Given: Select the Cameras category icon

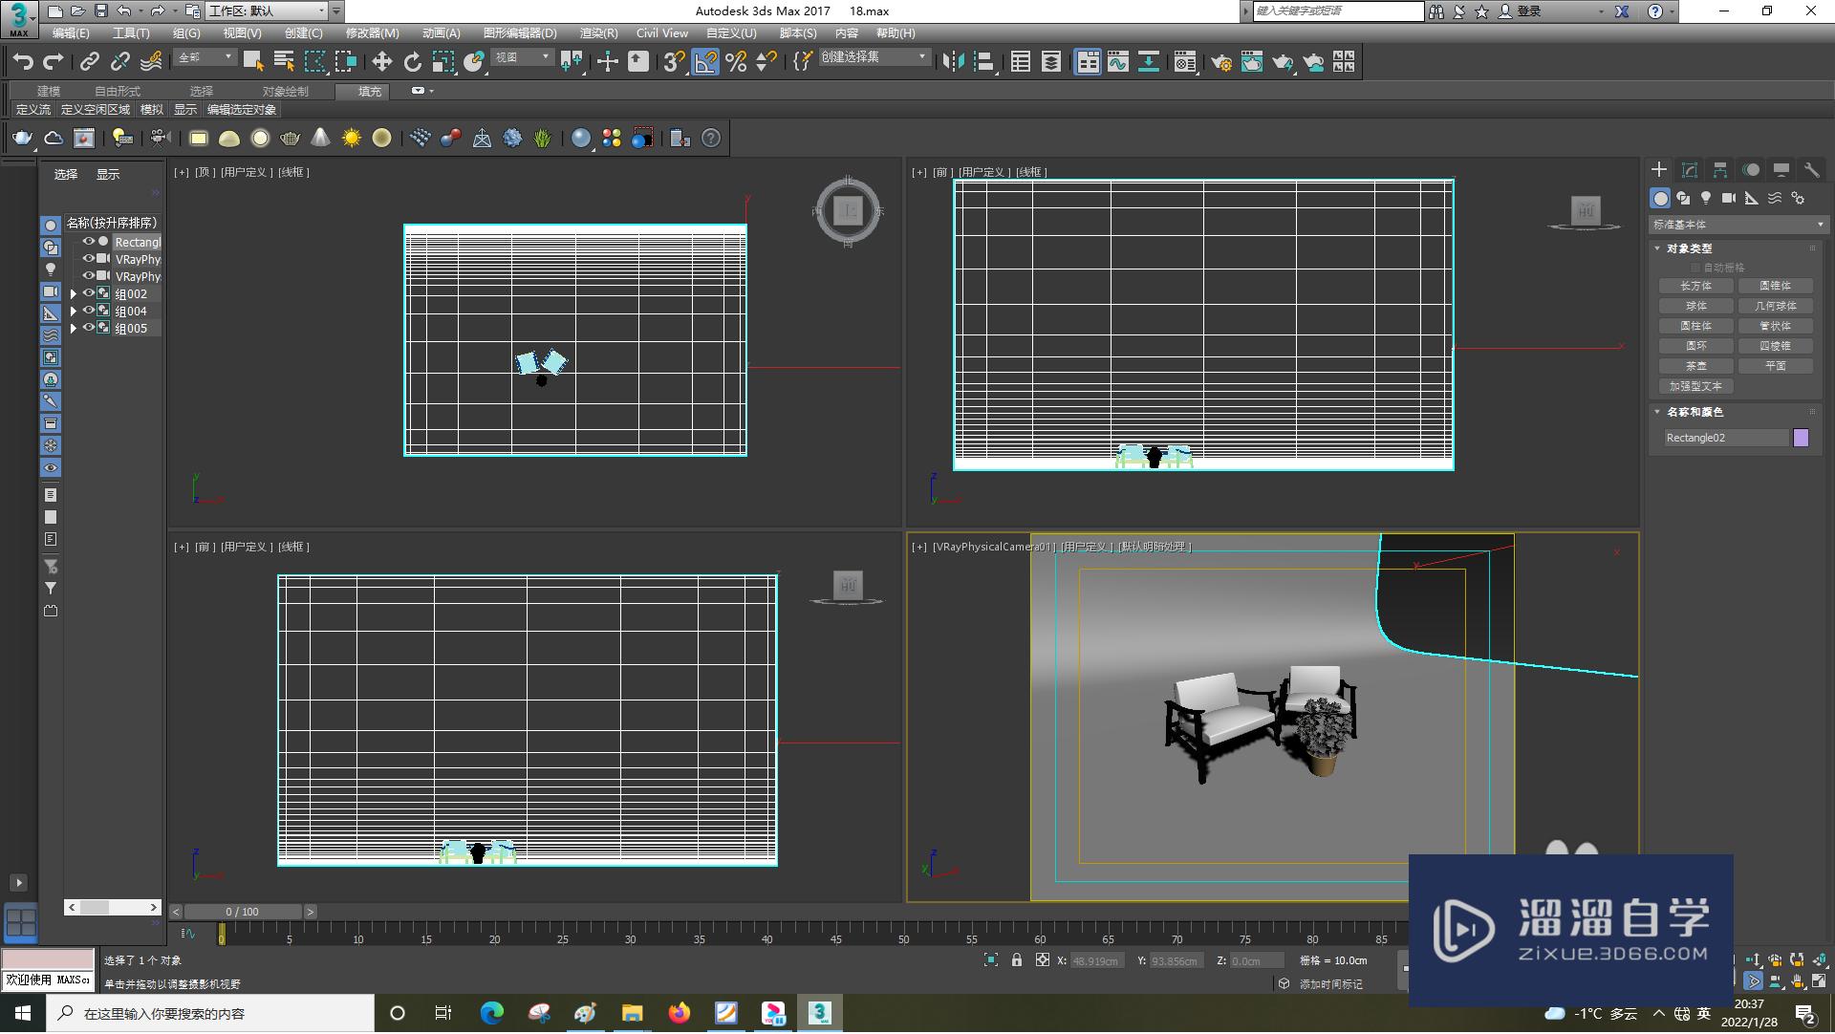Looking at the screenshot, I should pos(1729,198).
